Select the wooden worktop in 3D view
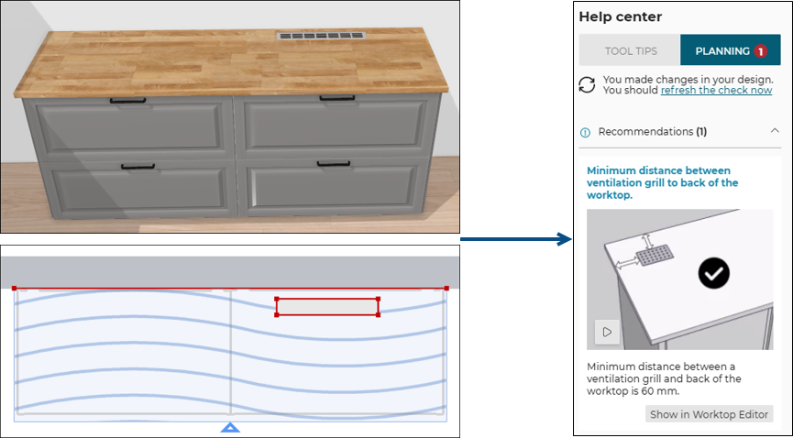The width and height of the screenshot is (793, 438). 183,64
